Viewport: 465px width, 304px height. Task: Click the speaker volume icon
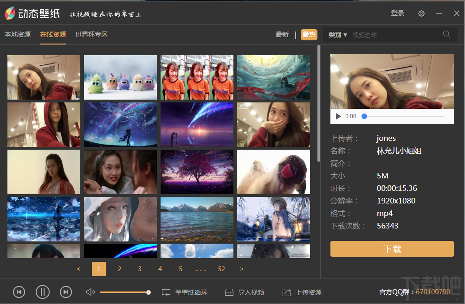pyautogui.click(x=90, y=292)
